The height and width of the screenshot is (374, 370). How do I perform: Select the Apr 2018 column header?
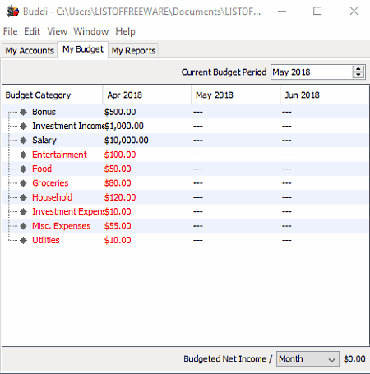pos(147,95)
